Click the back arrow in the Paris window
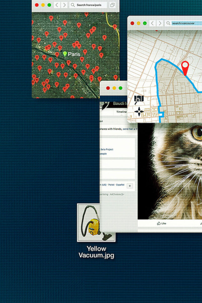Viewport: 202px width, 303px height. coord(57,5)
